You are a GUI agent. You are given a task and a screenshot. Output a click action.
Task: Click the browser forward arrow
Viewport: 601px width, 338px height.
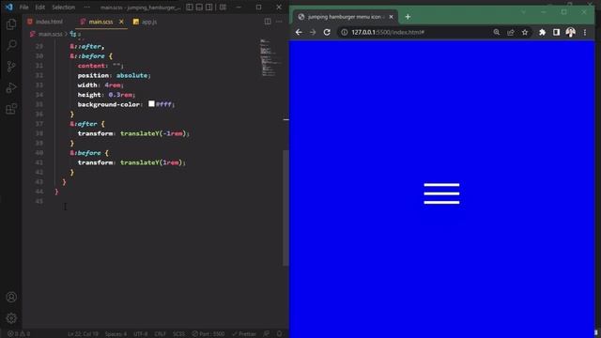tap(313, 32)
